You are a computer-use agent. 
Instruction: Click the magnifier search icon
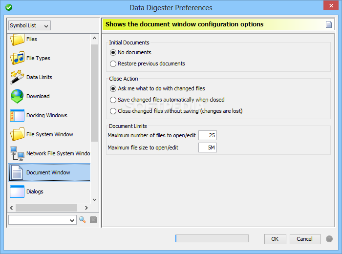pyautogui.click(x=83, y=220)
